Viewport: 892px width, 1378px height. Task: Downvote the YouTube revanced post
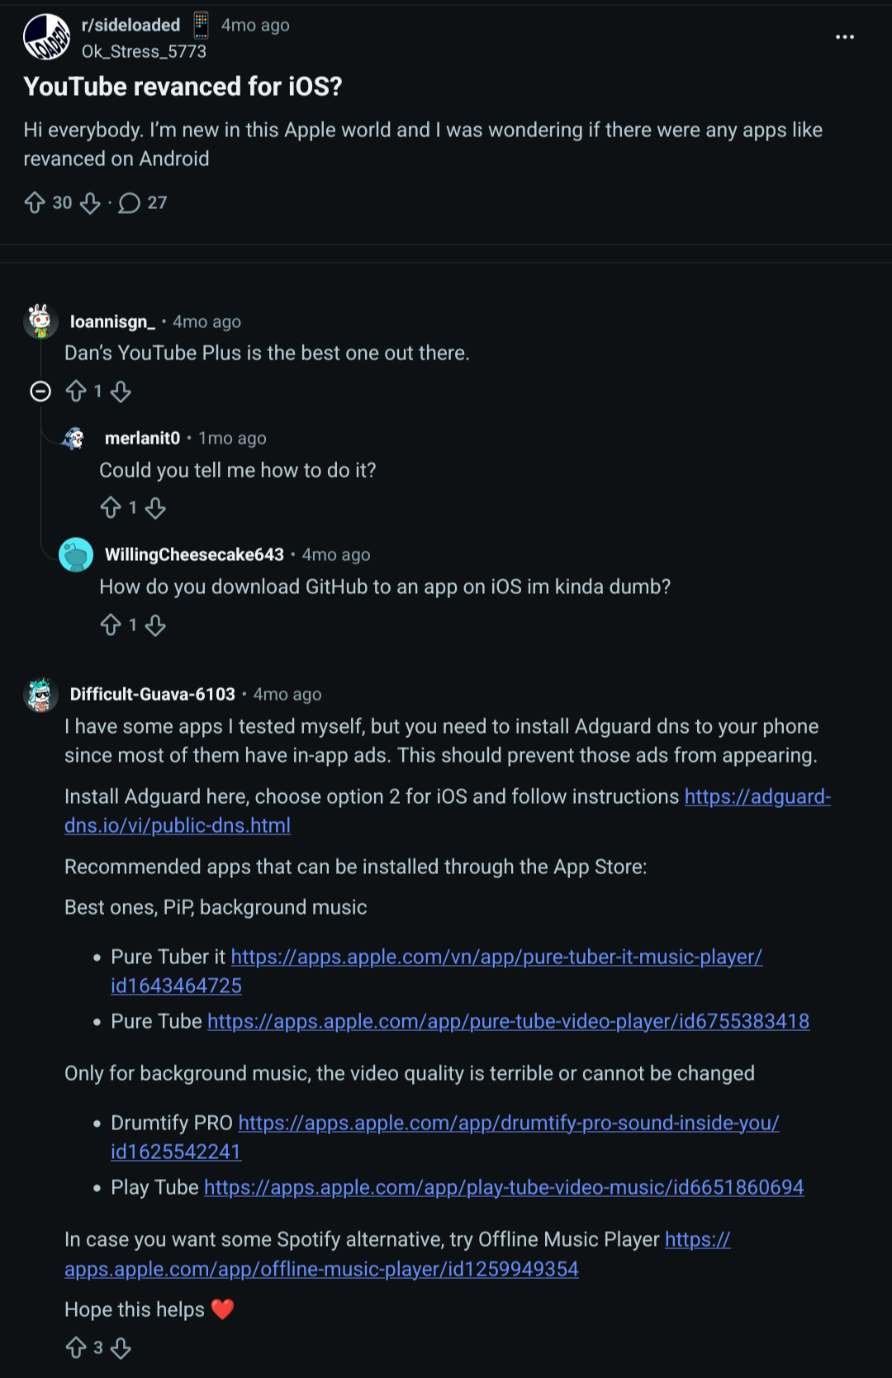tap(90, 202)
